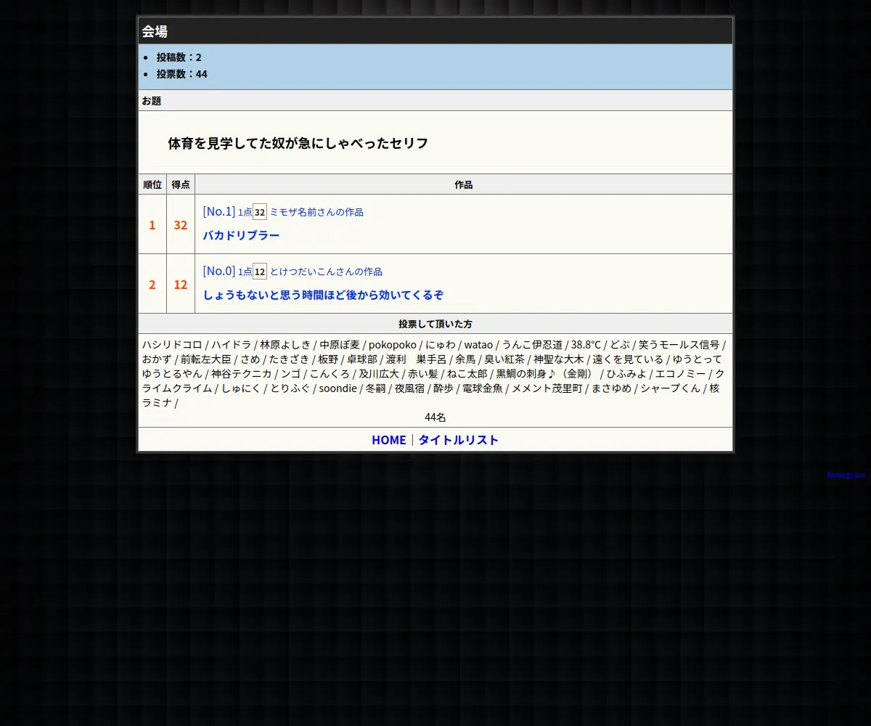Screen dimensions: 871x726
Task: Click the orange 12 score in 得点 column
Action: [181, 285]
